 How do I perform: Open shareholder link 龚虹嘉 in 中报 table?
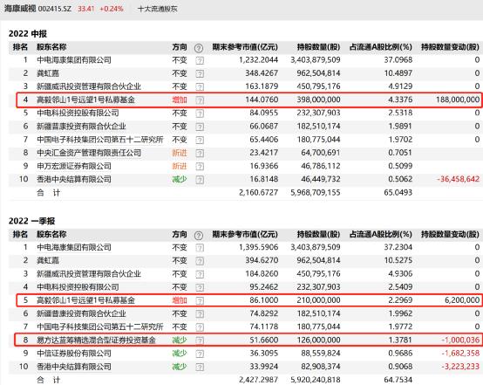48,73
